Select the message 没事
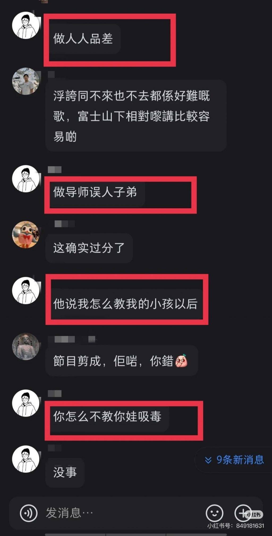The width and height of the screenshot is (272, 536). coord(65,473)
